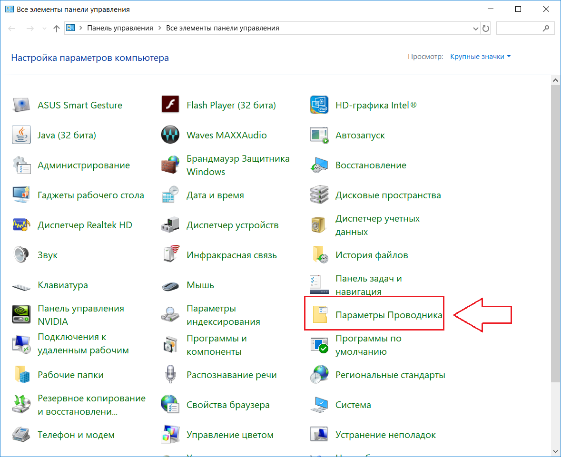The width and height of the screenshot is (561, 457).
Task: Click the Forward navigation arrow
Action: [30, 28]
